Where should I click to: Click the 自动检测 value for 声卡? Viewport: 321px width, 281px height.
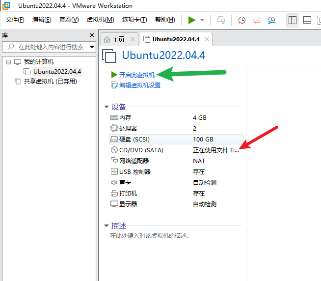[x=205, y=182]
